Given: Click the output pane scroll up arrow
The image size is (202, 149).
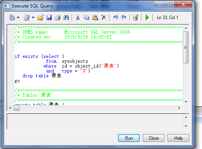Looking at the screenshot, I should coord(186,117).
